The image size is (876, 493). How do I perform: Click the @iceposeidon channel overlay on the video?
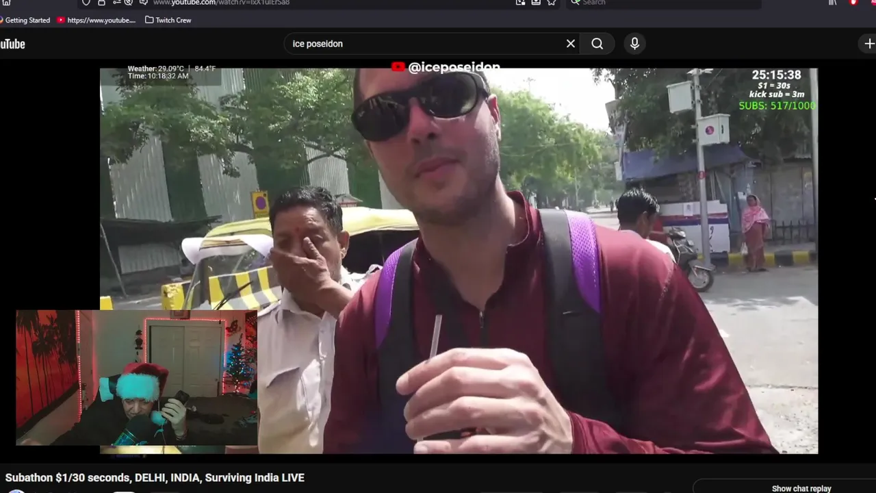coord(446,67)
